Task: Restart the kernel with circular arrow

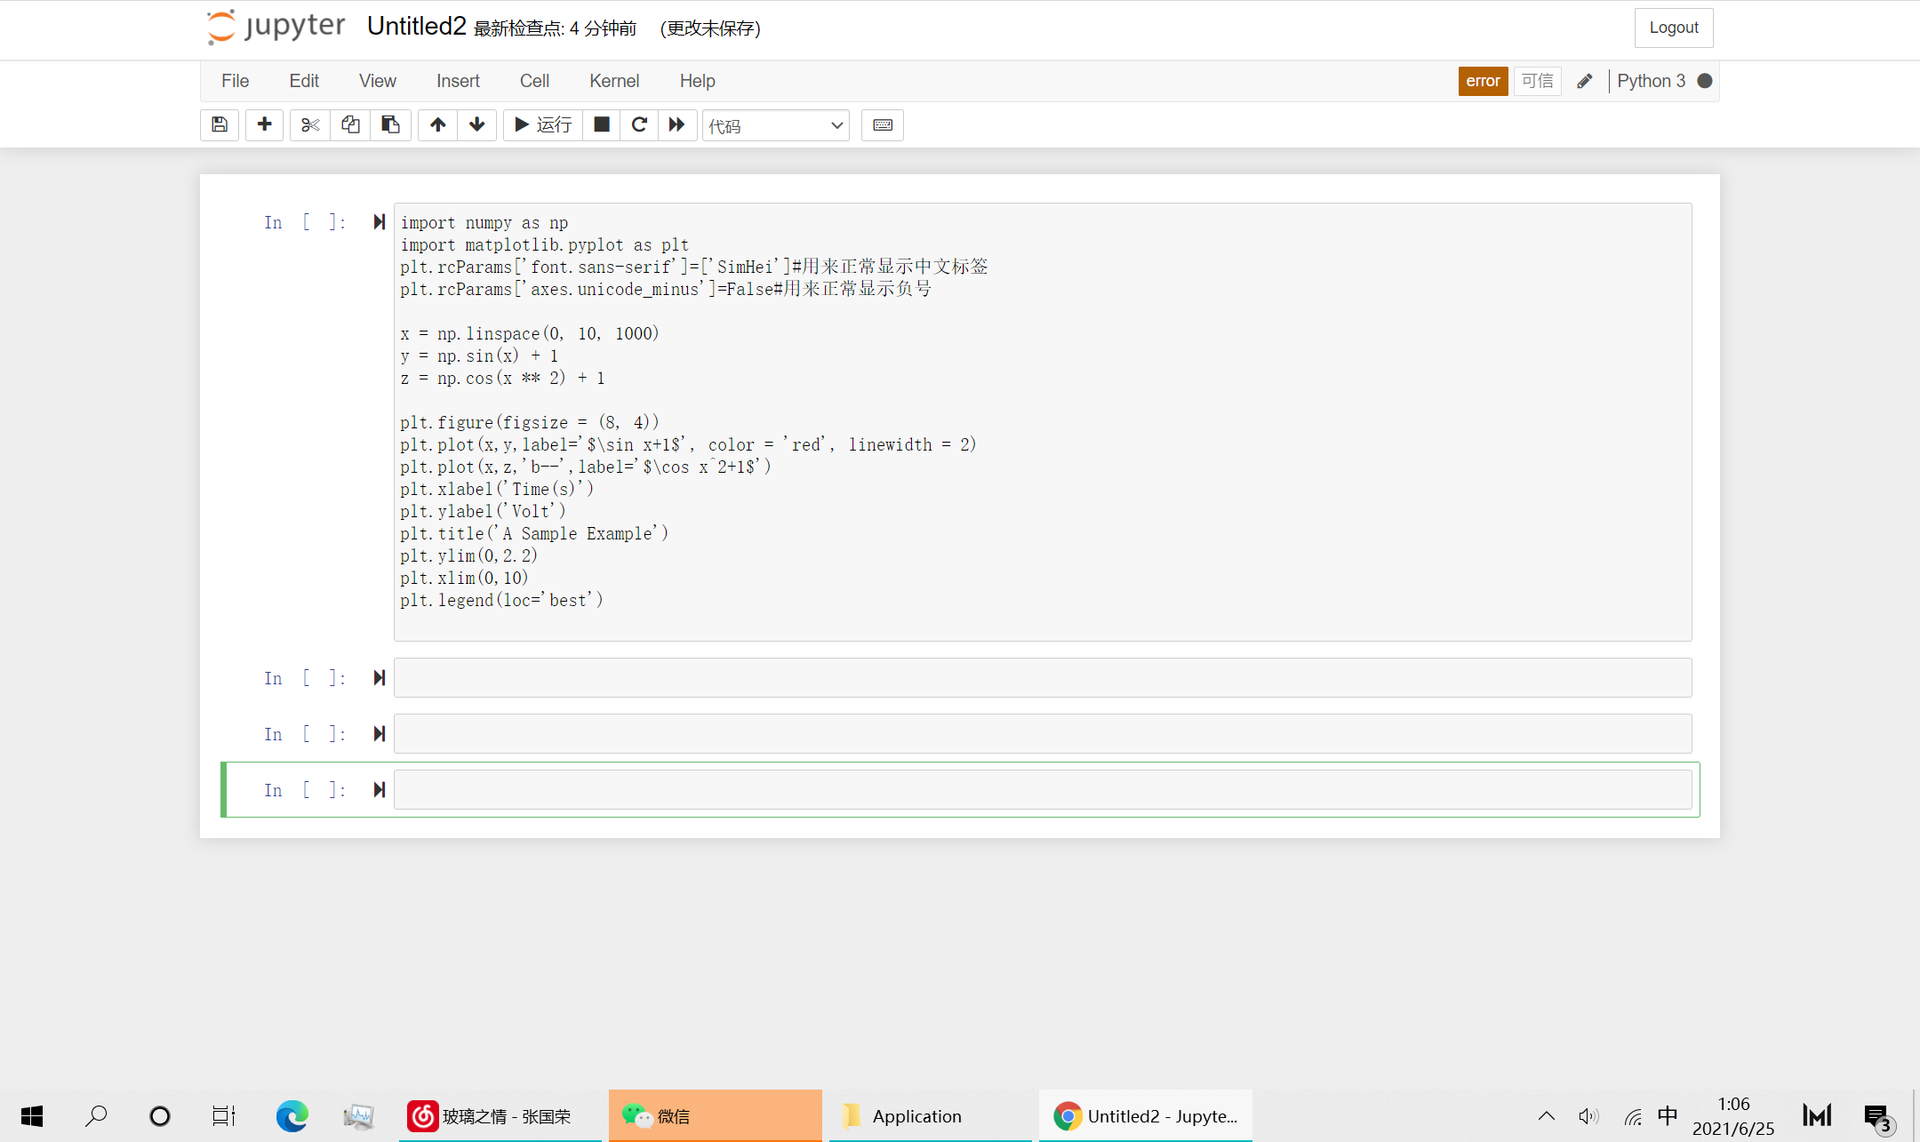Action: pos(639,125)
